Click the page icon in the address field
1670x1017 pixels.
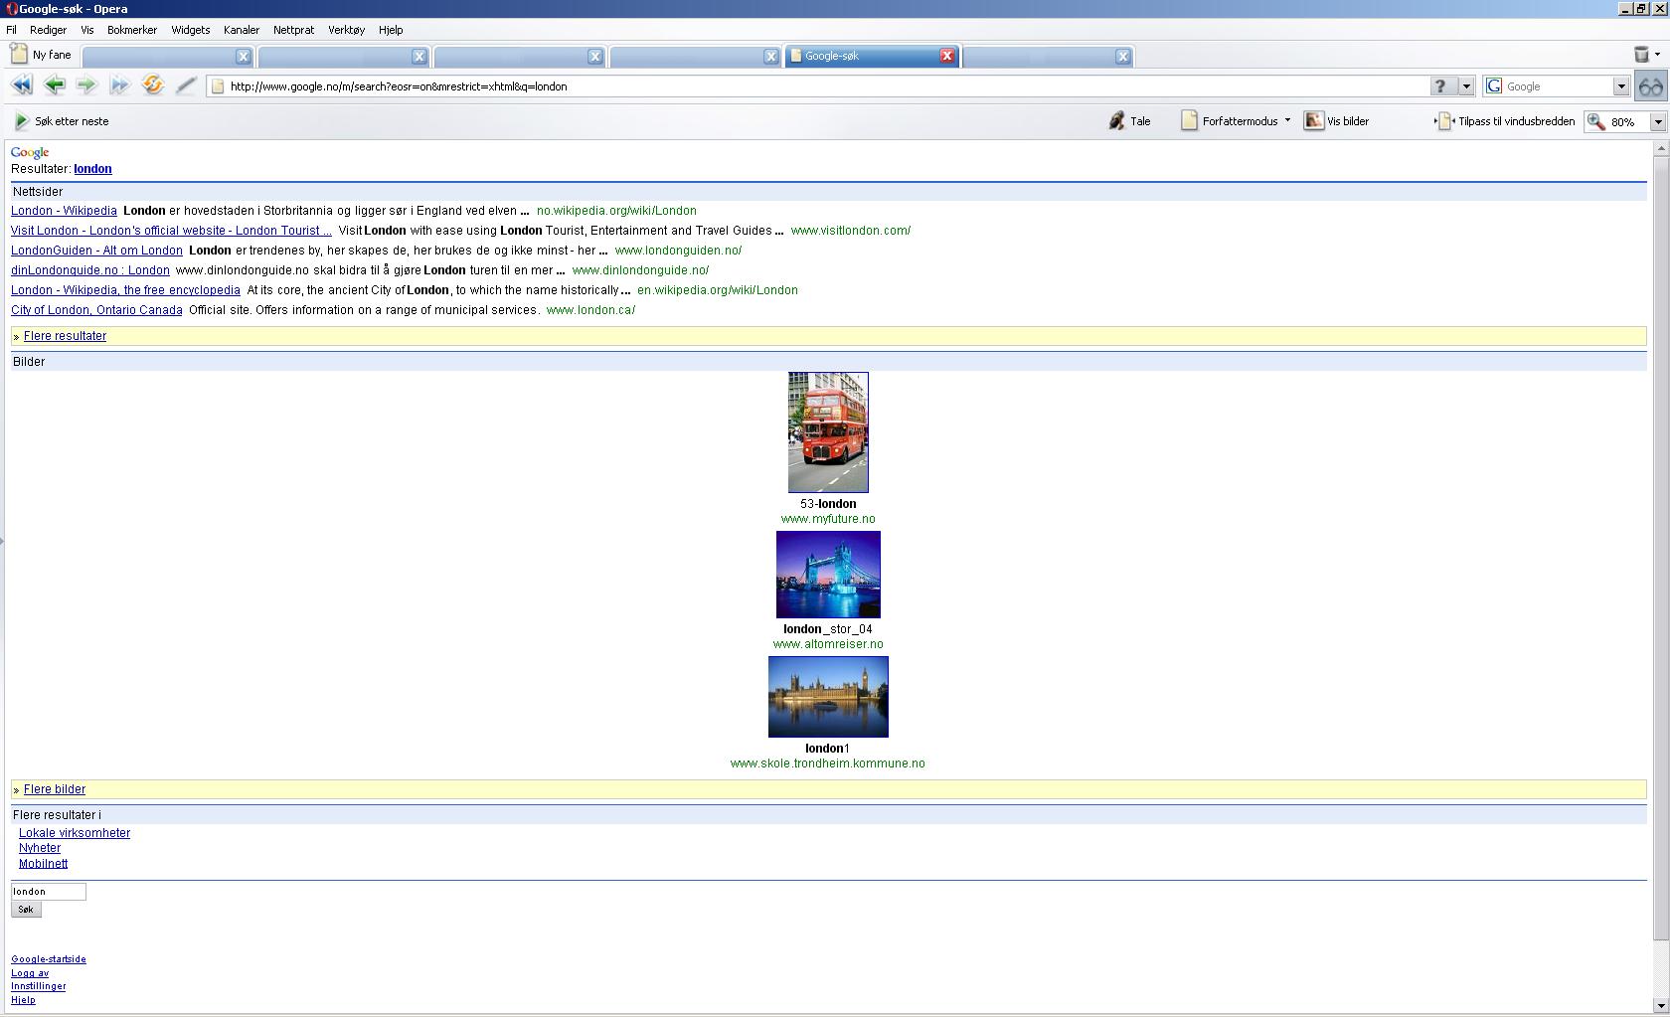218,86
